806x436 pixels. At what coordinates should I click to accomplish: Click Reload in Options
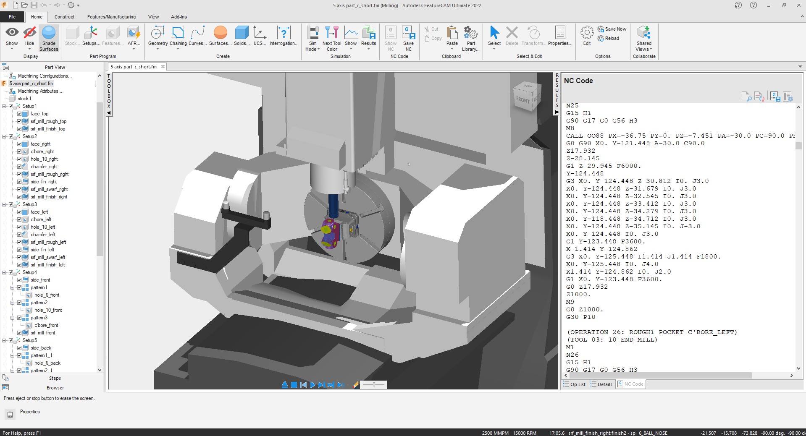[x=608, y=38]
